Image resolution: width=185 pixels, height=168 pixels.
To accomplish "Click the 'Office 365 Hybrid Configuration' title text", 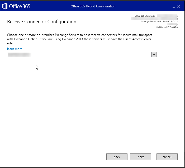I will [x=93, y=6].
